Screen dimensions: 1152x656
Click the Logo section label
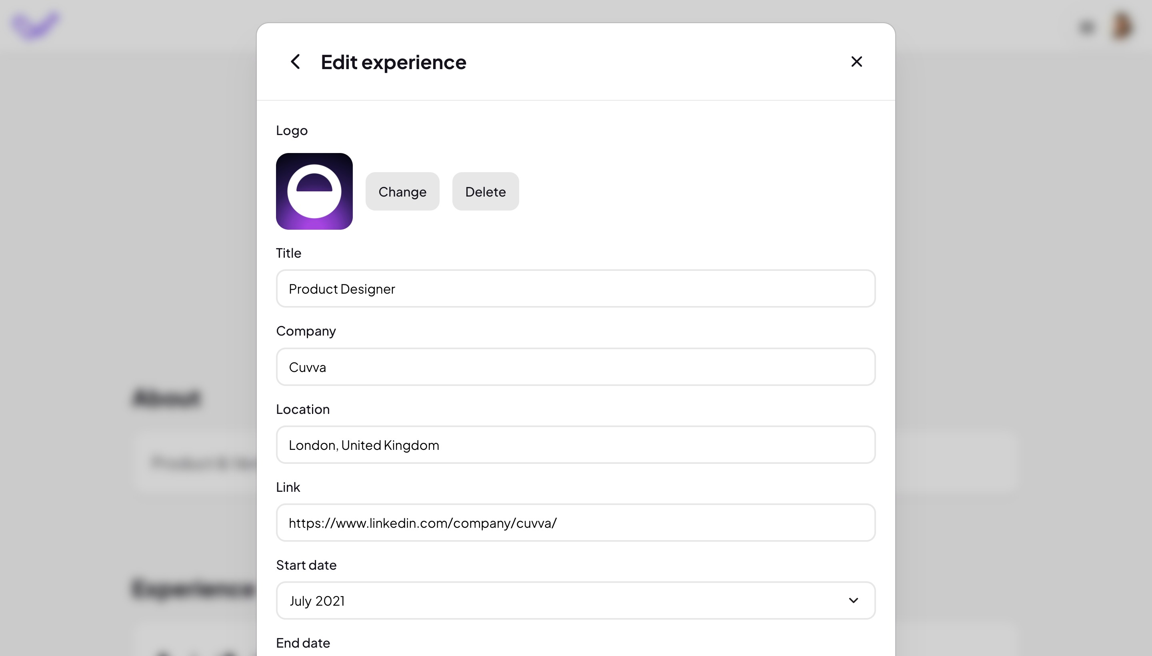(292, 130)
